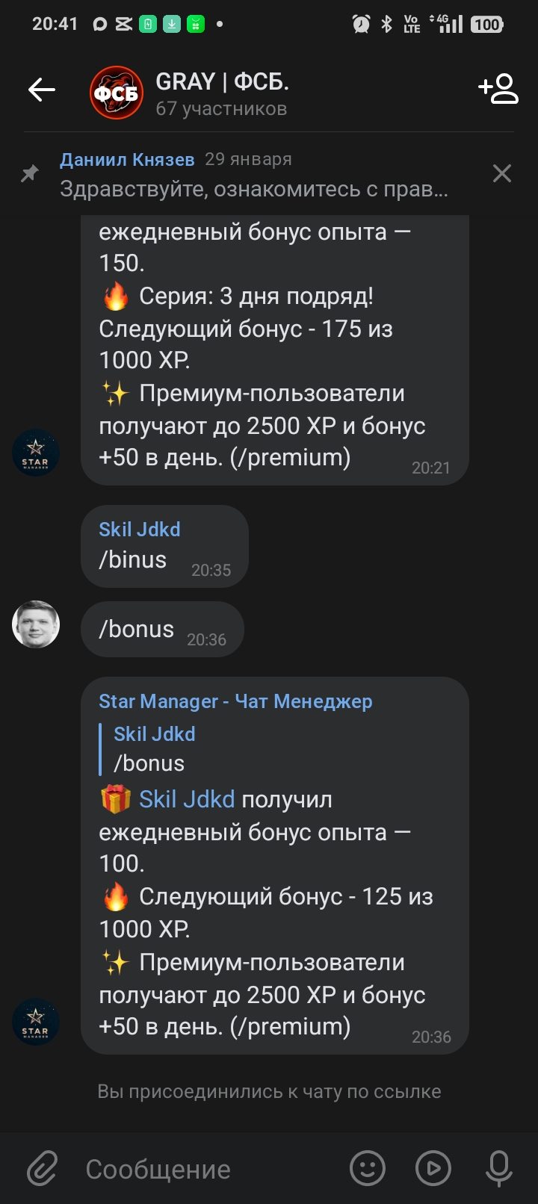538x1204 pixels.
Task: Tap the video message play icon
Action: pyautogui.click(x=433, y=1168)
